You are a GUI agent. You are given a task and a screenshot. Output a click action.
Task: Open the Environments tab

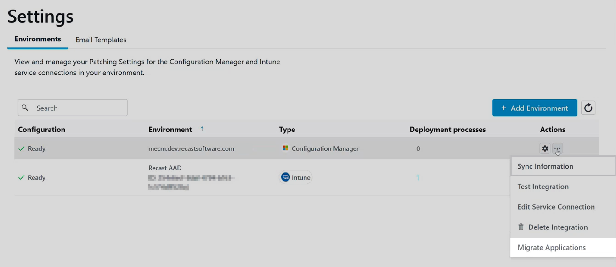point(38,39)
